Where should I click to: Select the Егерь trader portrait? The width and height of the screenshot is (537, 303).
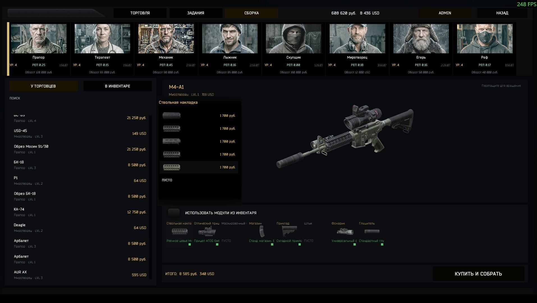click(x=421, y=39)
